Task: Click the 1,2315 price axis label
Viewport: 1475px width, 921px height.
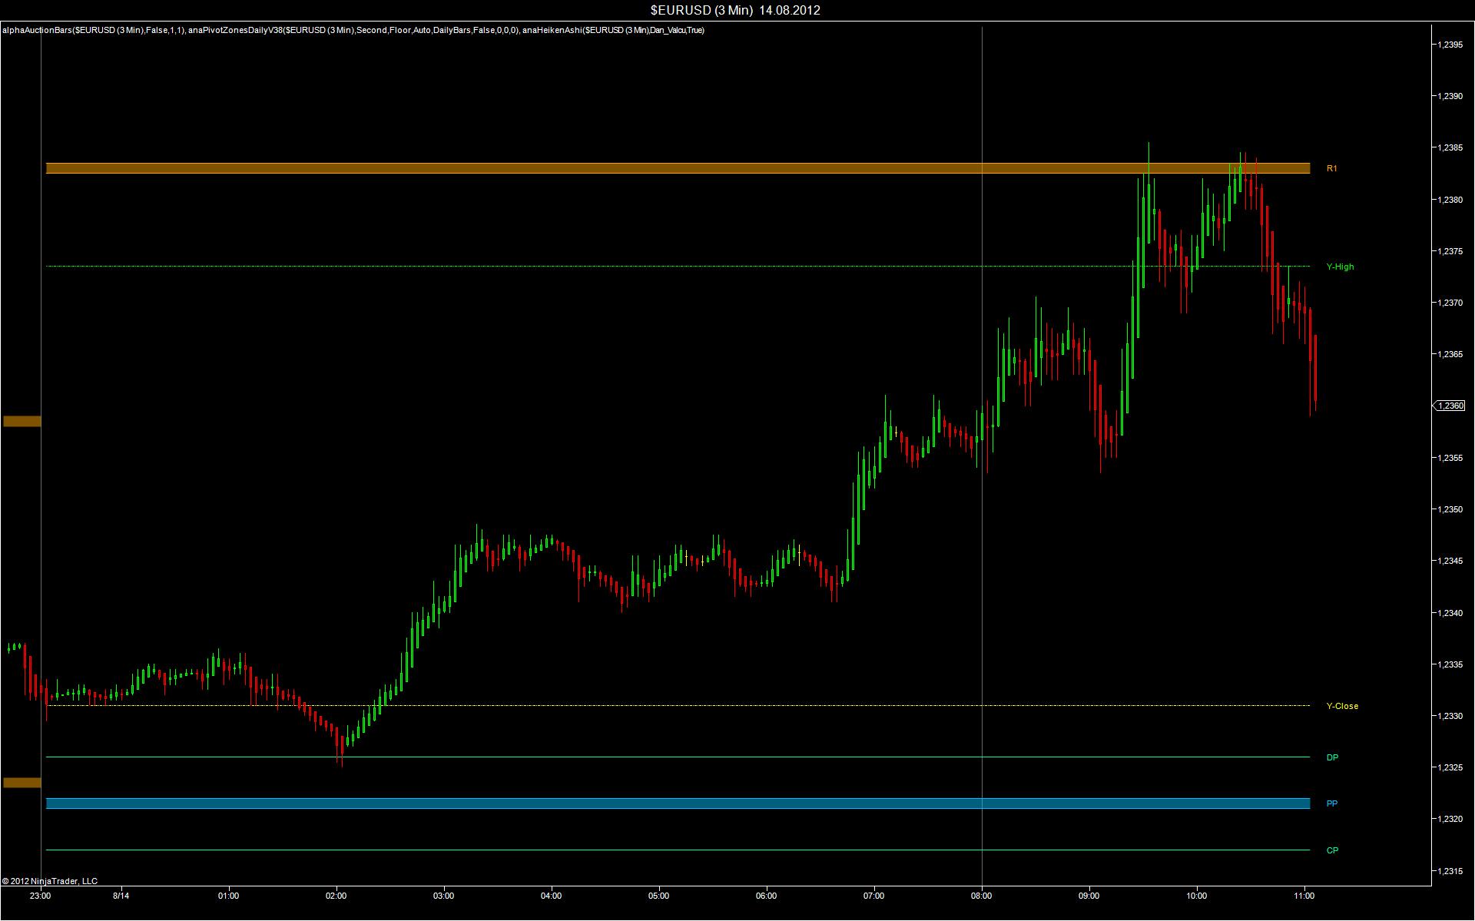Action: (x=1450, y=871)
